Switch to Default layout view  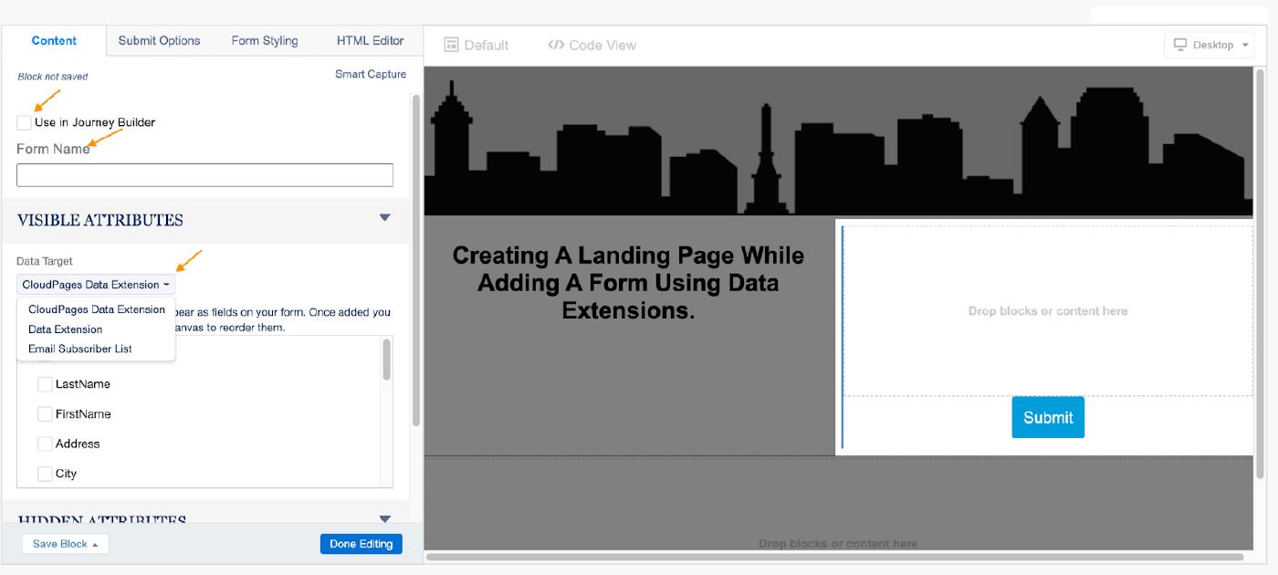pyautogui.click(x=476, y=45)
